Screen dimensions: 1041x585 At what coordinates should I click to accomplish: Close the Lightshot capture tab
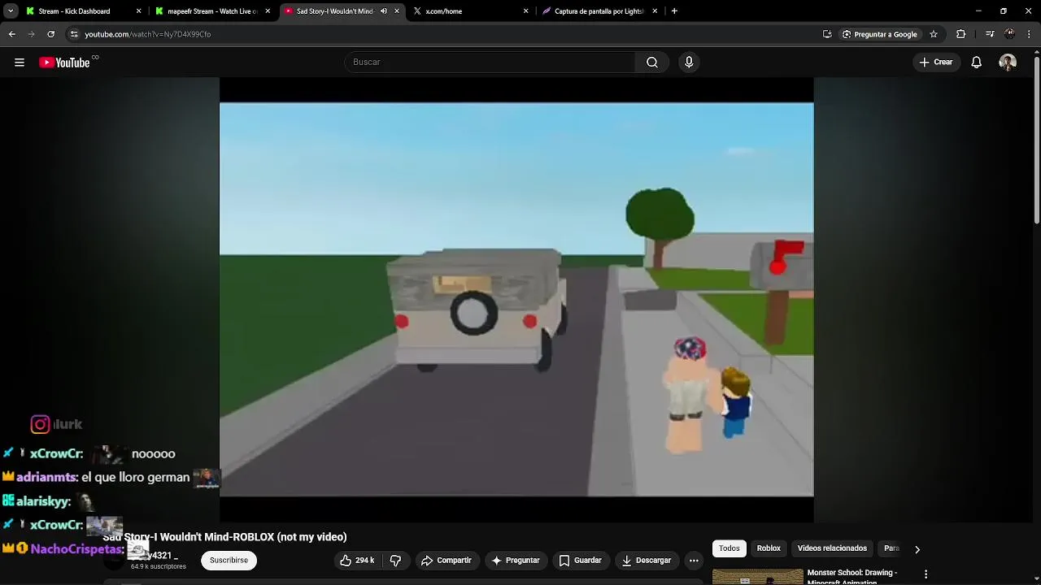(655, 11)
